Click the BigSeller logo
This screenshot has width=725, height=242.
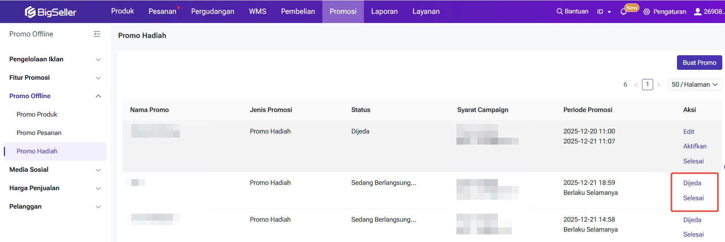tap(51, 12)
